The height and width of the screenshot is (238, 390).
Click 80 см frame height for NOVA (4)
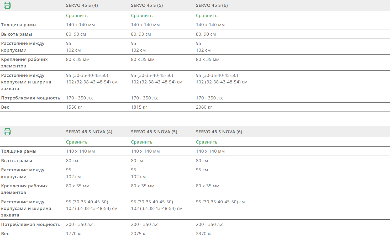[x=72, y=161]
